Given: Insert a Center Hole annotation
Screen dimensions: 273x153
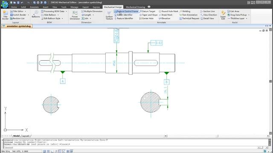Looking at the screenshot, I should [146, 18].
